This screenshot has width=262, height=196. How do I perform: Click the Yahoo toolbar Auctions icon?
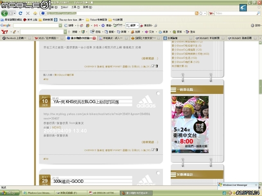coord(133,32)
